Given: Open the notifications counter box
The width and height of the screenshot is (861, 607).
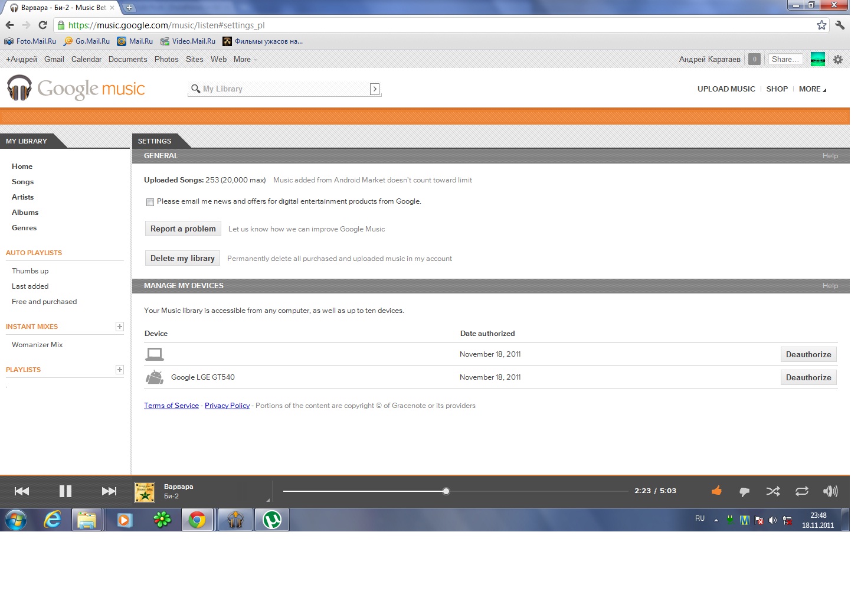Looking at the screenshot, I should (754, 59).
